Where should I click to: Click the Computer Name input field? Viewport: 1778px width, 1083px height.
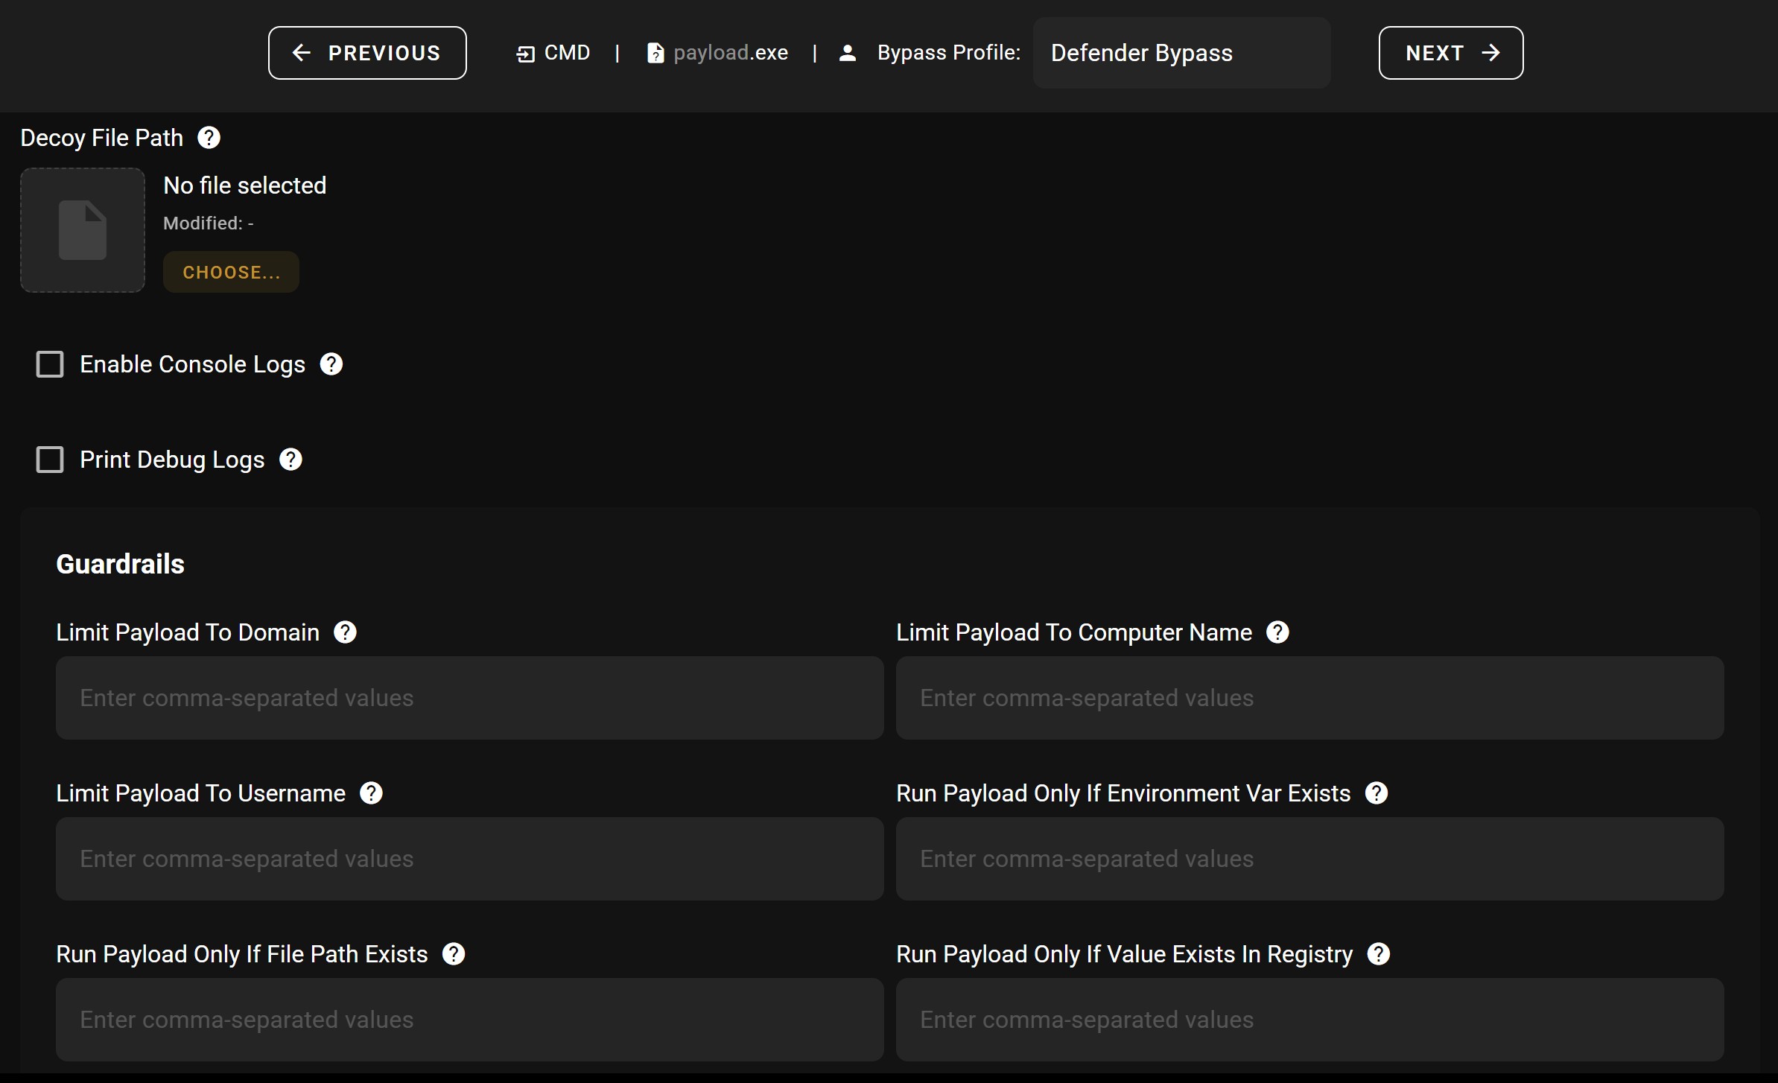coord(1309,698)
